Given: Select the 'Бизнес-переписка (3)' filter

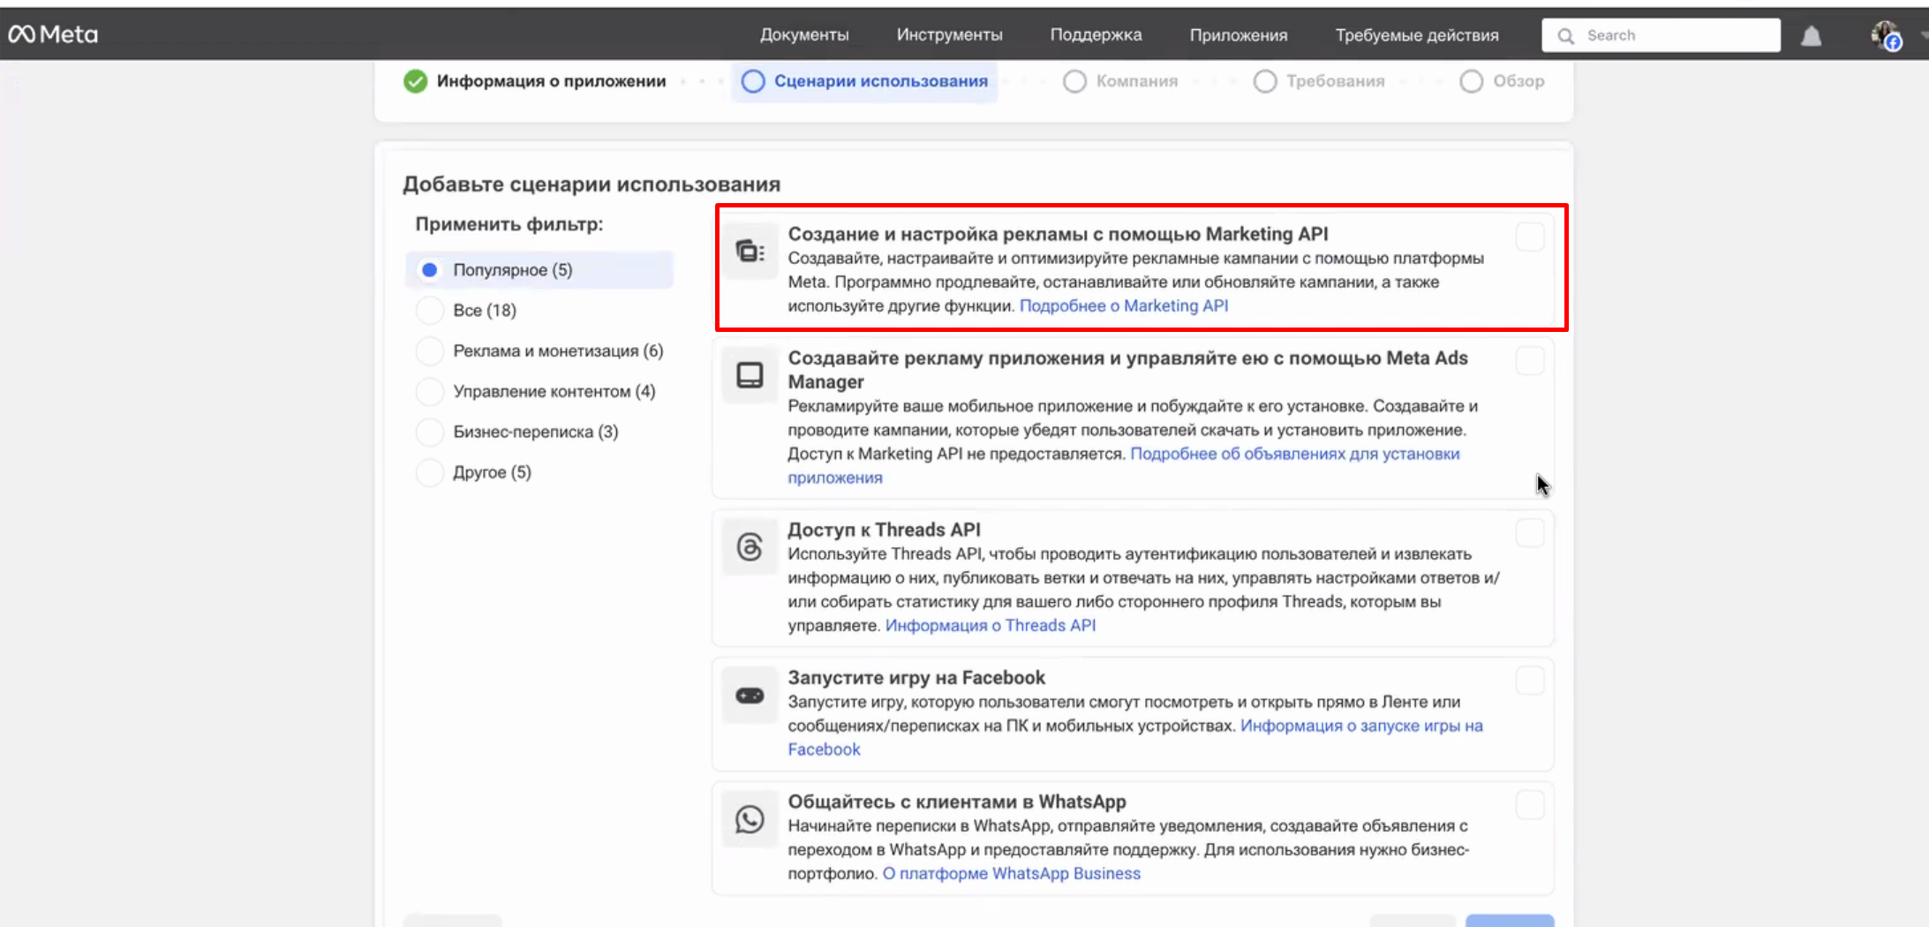Looking at the screenshot, I should (x=430, y=432).
